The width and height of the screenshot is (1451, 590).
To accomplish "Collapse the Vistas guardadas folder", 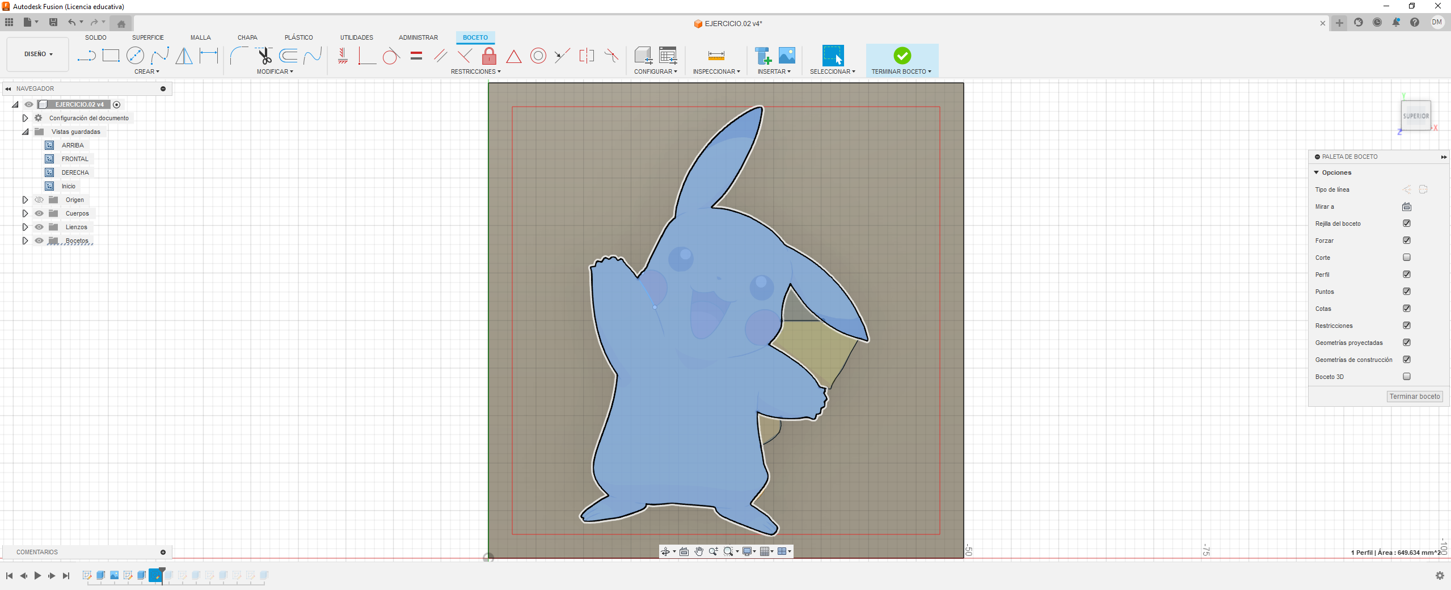I will click(x=25, y=132).
